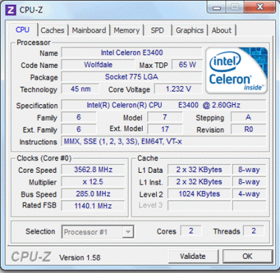Click the Technology value 45 nm
Image resolution: width=280 pixels, height=273 pixels.
pyautogui.click(x=80, y=89)
